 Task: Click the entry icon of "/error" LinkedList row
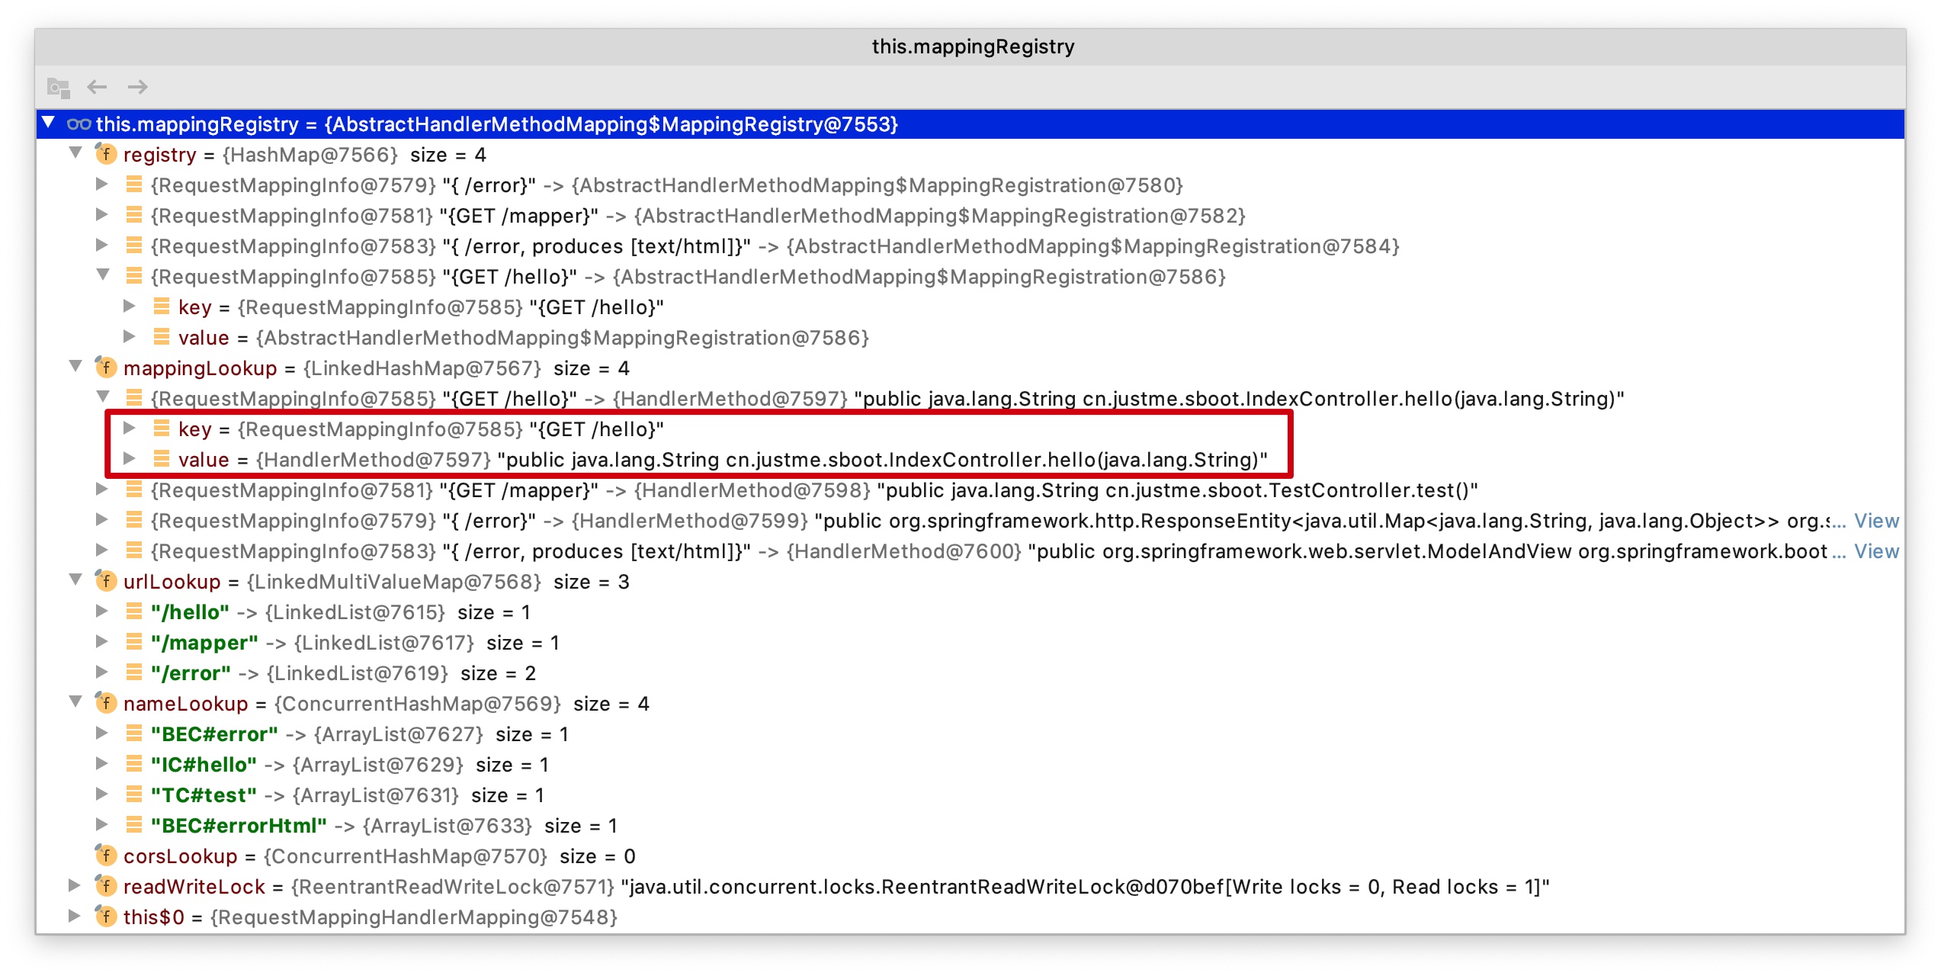134,672
